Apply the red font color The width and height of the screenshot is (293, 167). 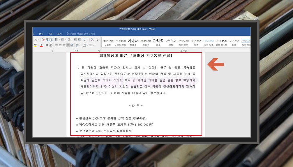click(x=41, y=45)
